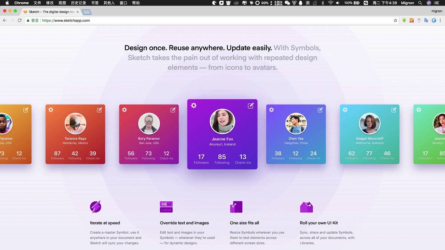Screen dimensions: 445x250
Task: Click the One size fits all resize icon
Action: click(236, 207)
